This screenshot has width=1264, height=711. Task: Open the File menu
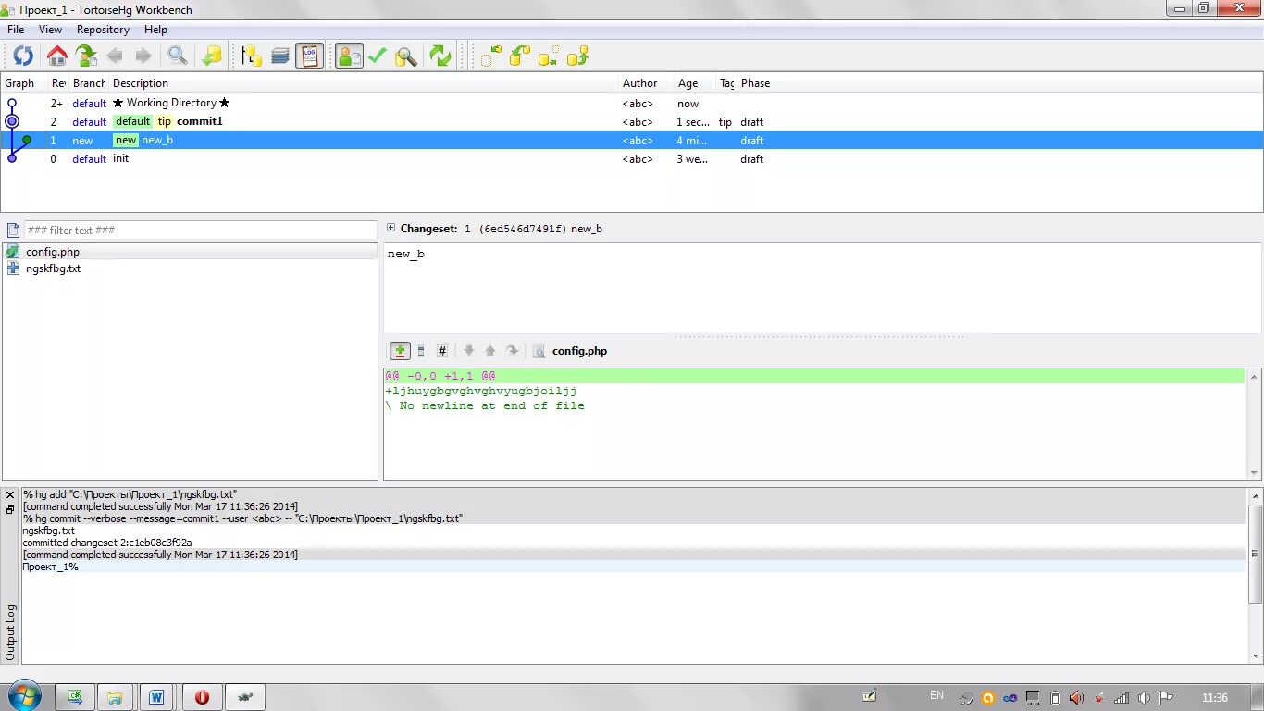point(16,30)
